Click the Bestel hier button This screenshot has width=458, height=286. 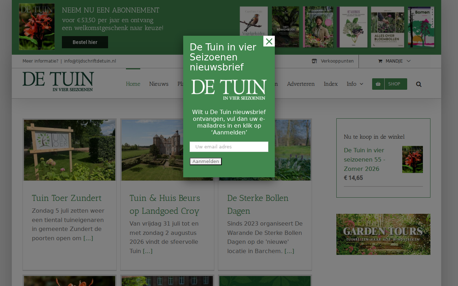point(85,42)
